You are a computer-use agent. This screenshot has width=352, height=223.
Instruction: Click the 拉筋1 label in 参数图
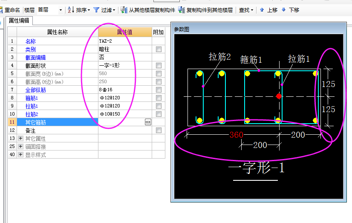coord(299,59)
